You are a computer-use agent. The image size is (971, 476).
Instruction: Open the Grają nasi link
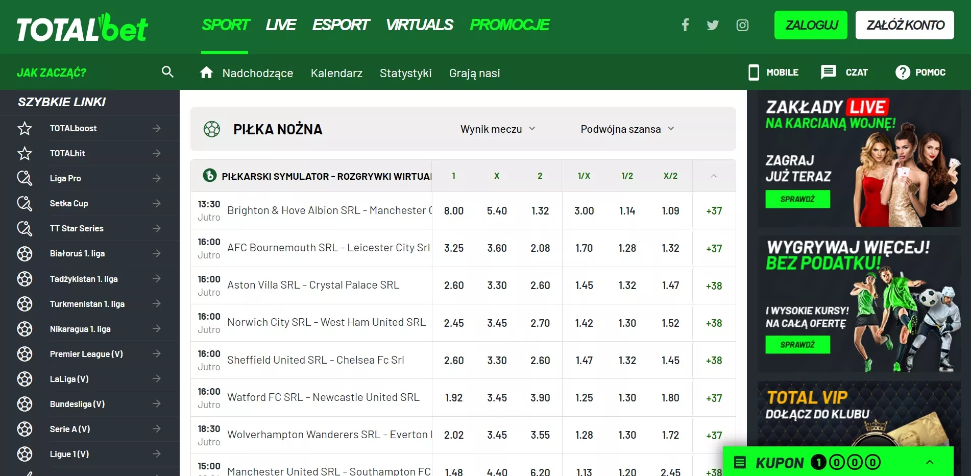coord(474,73)
